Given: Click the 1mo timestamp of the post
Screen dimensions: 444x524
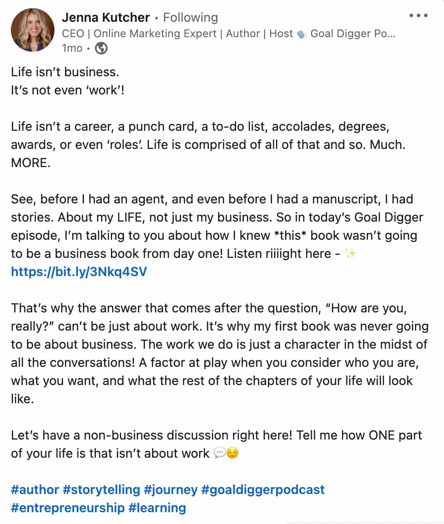Looking at the screenshot, I should 73,48.
